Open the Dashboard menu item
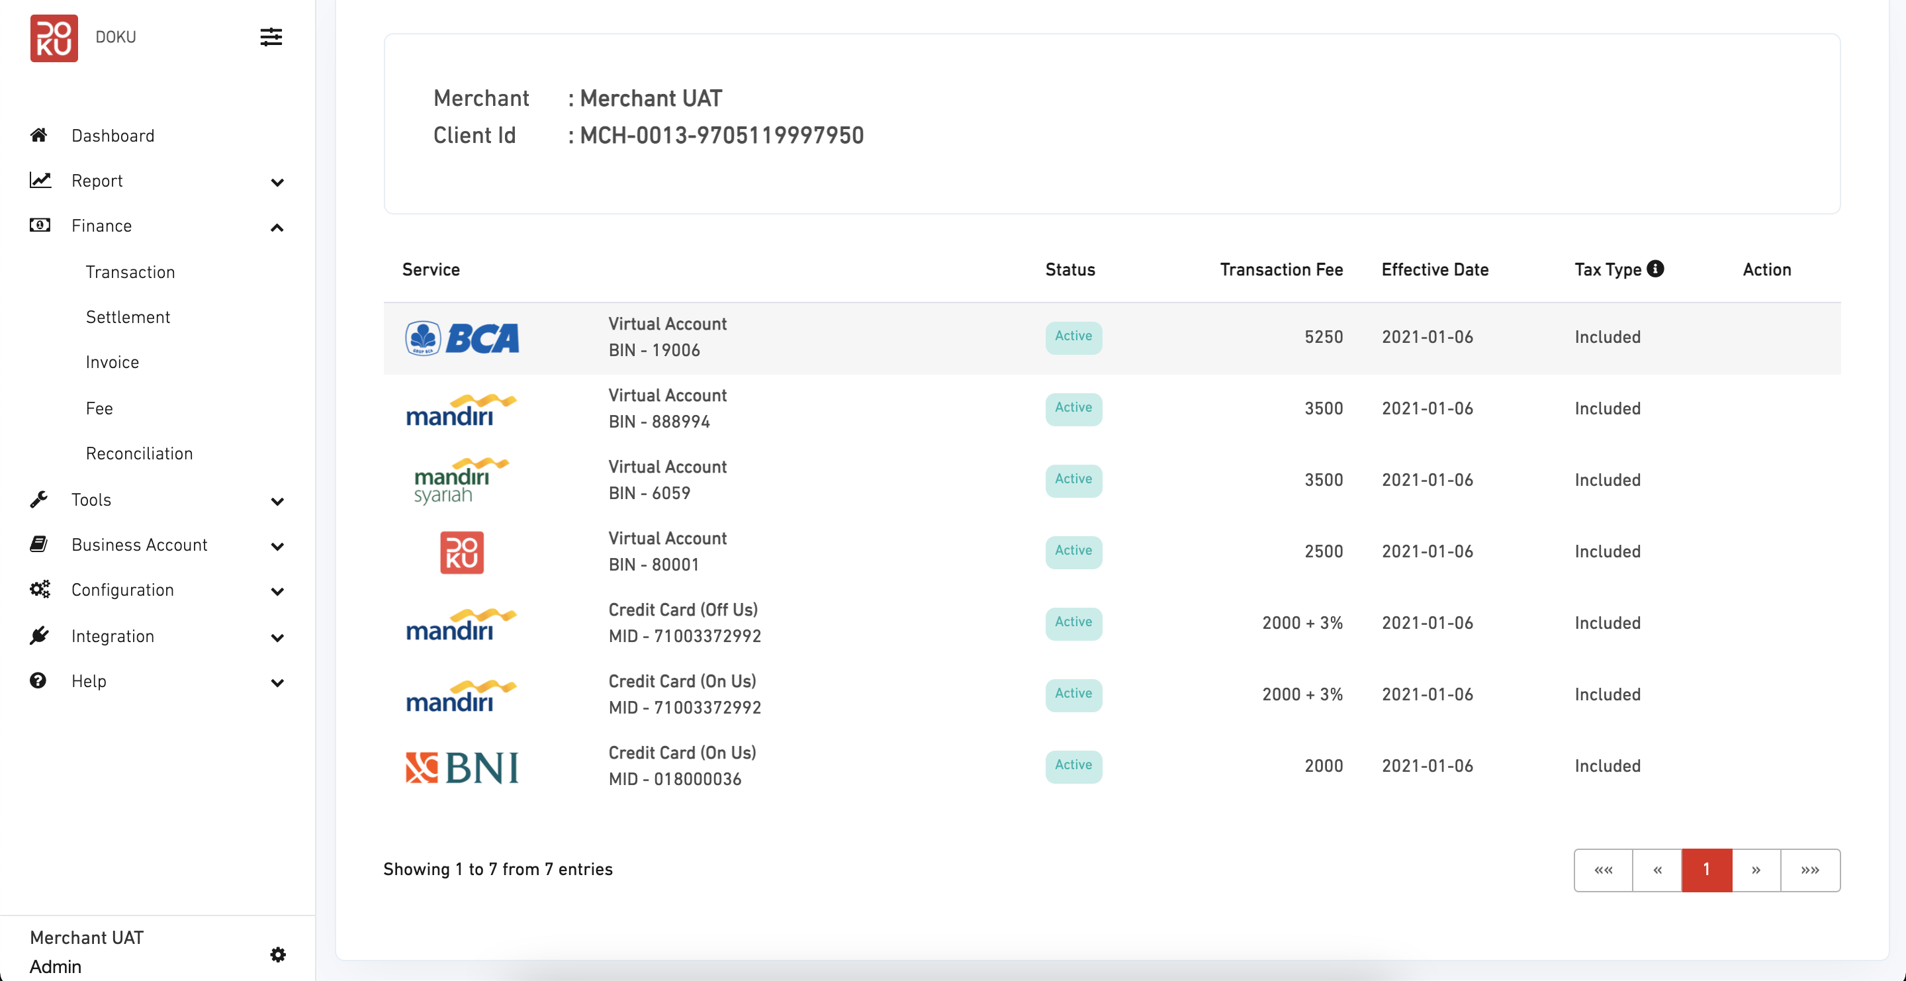Screen dimensions: 1906x981 tap(113, 136)
